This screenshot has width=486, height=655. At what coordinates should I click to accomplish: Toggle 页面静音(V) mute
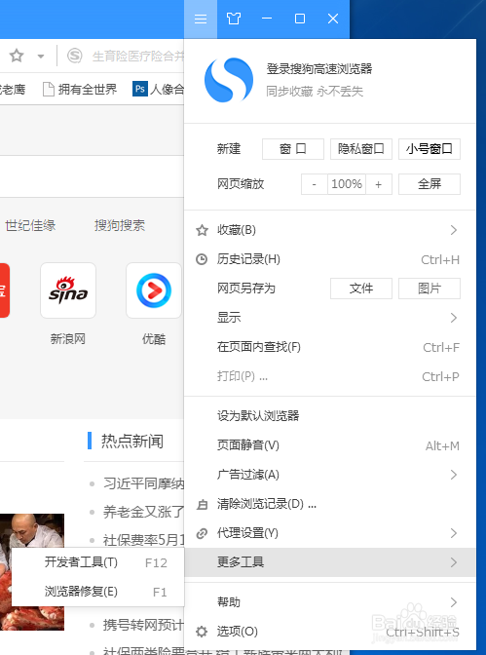point(330,445)
